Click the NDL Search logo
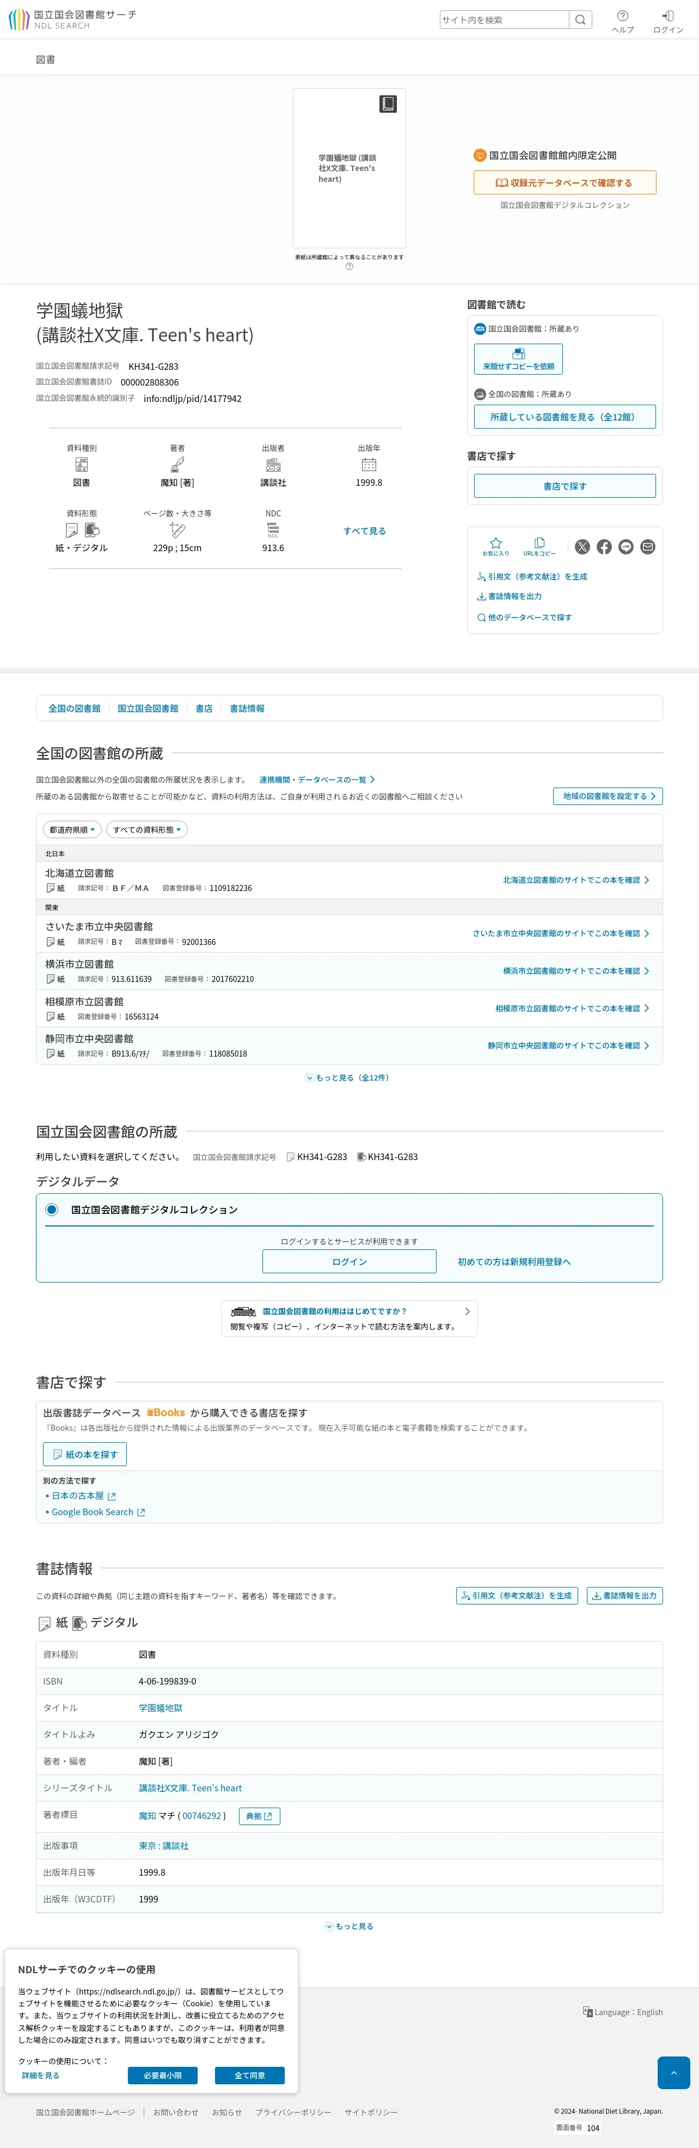Screen dimensions: 699x2148 click(72, 19)
